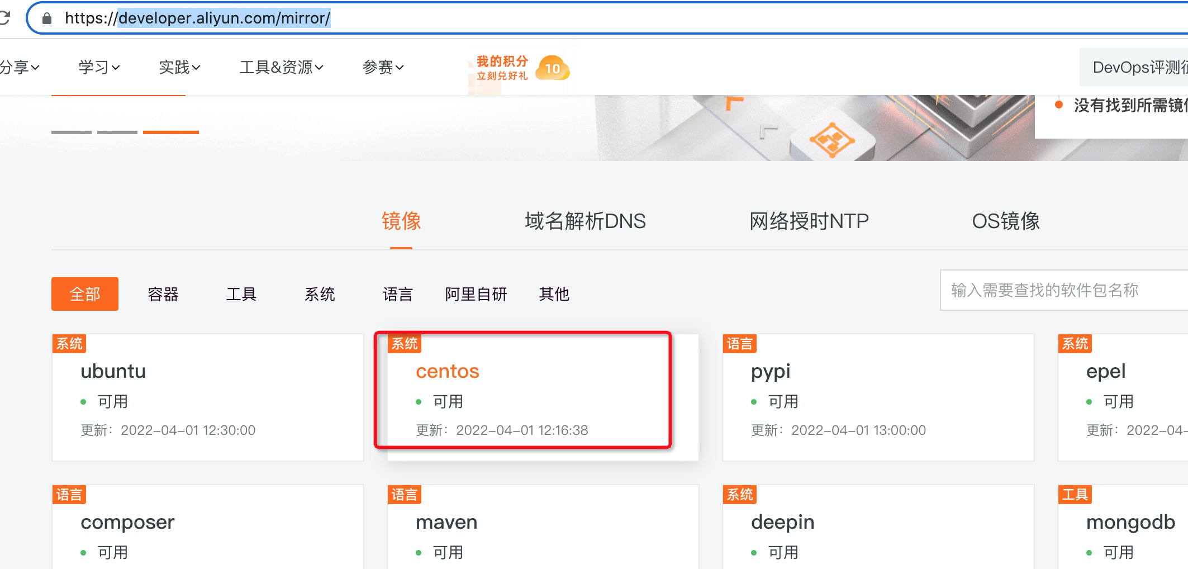Click the browser reload icon

pyautogui.click(x=4, y=18)
